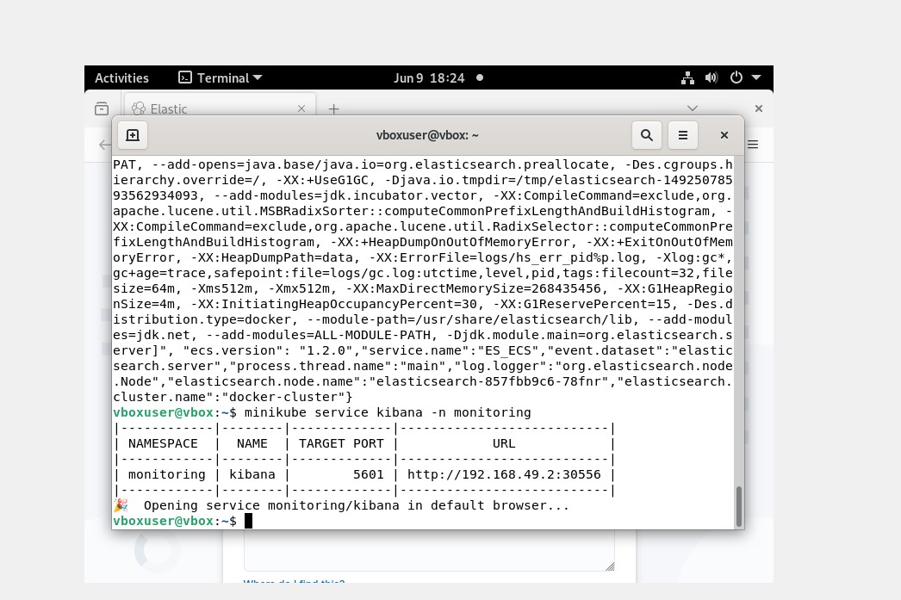Open system menu dropdown arrow
Image resolution: width=901 pixels, height=600 pixels.
click(756, 77)
